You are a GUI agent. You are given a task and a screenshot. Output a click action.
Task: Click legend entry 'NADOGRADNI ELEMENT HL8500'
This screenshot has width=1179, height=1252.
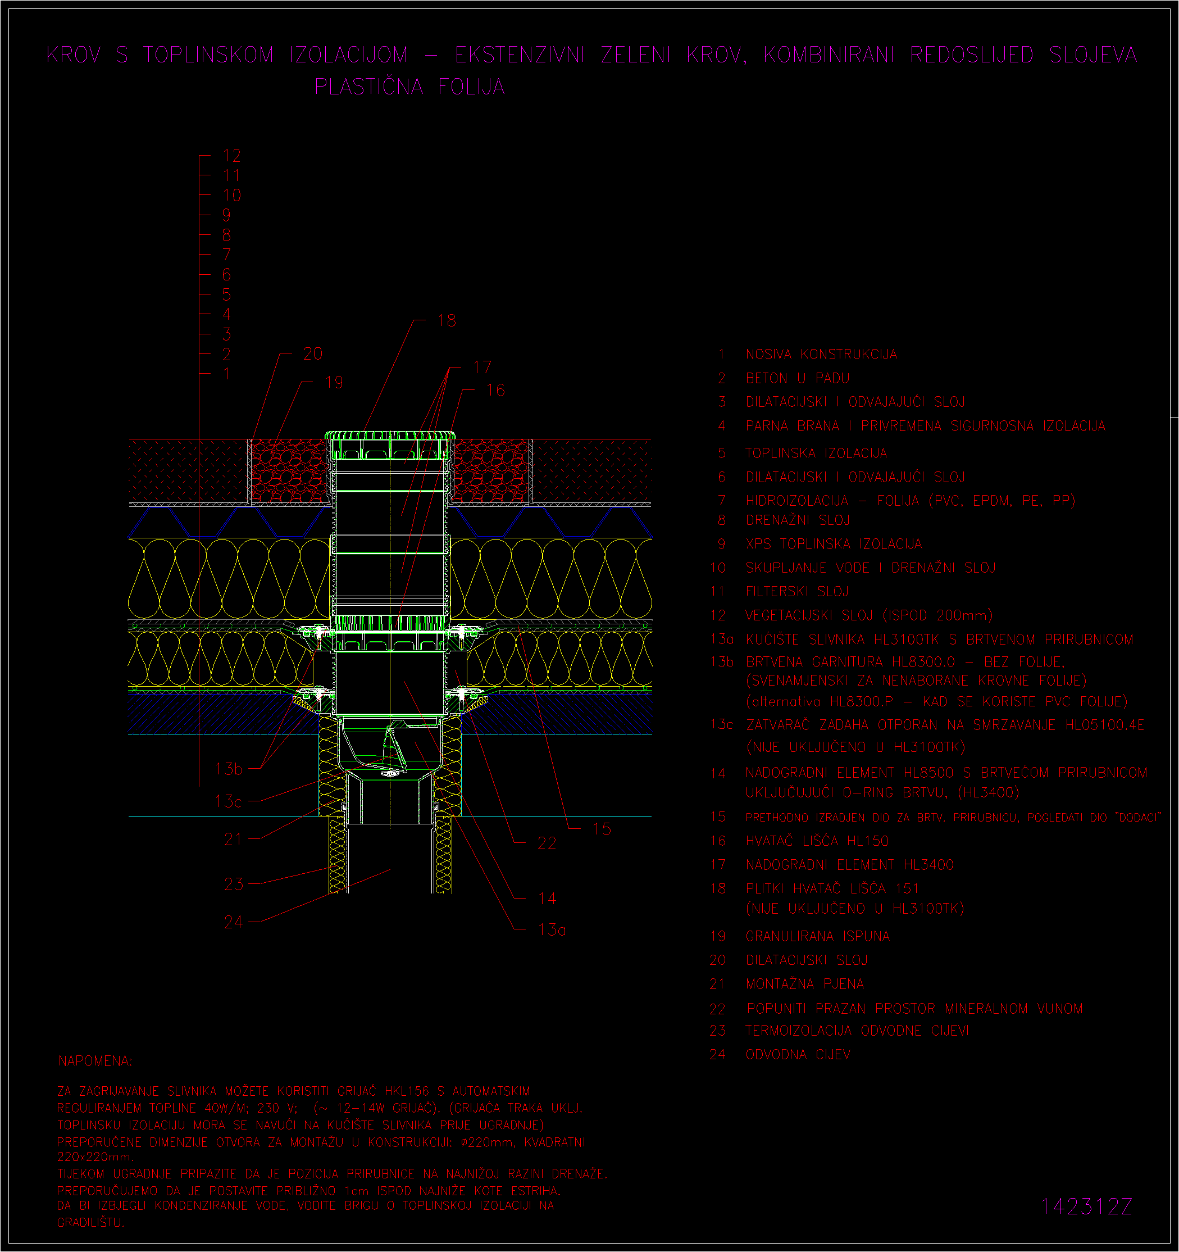tap(852, 773)
